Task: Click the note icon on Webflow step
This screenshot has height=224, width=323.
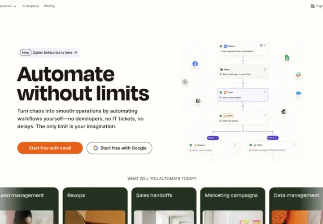Action: click(x=261, y=45)
